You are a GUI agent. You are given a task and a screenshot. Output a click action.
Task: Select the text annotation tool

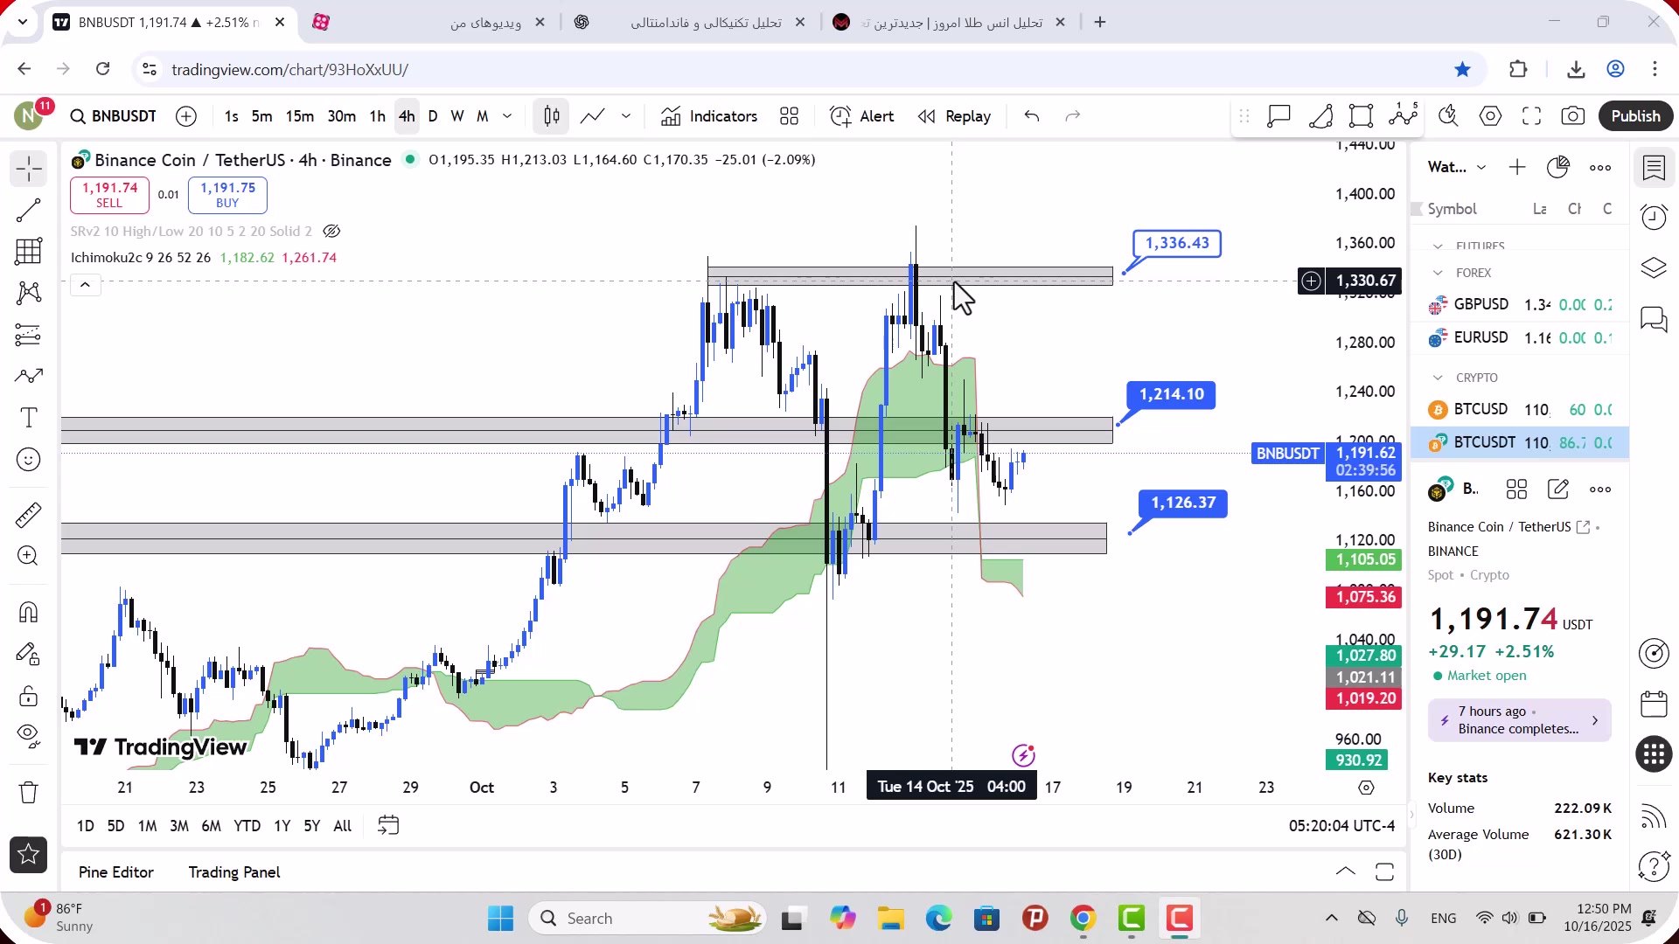click(29, 418)
